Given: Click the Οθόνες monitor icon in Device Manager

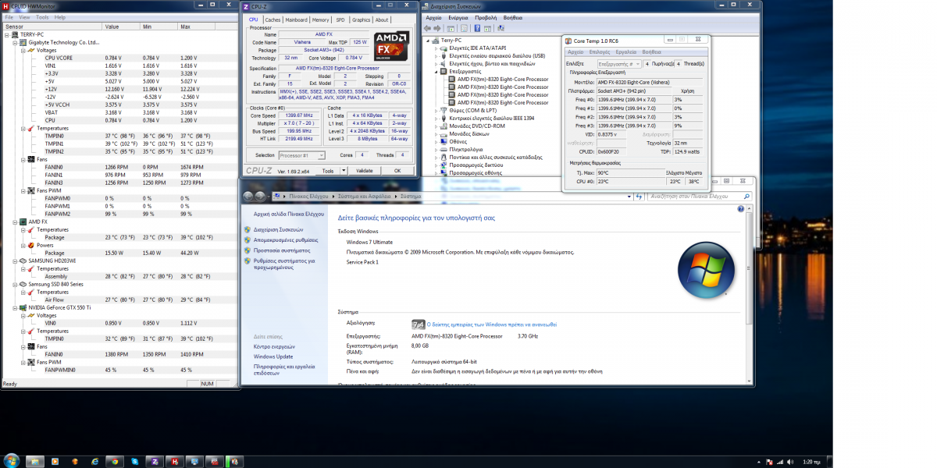Looking at the screenshot, I should tap(444, 141).
